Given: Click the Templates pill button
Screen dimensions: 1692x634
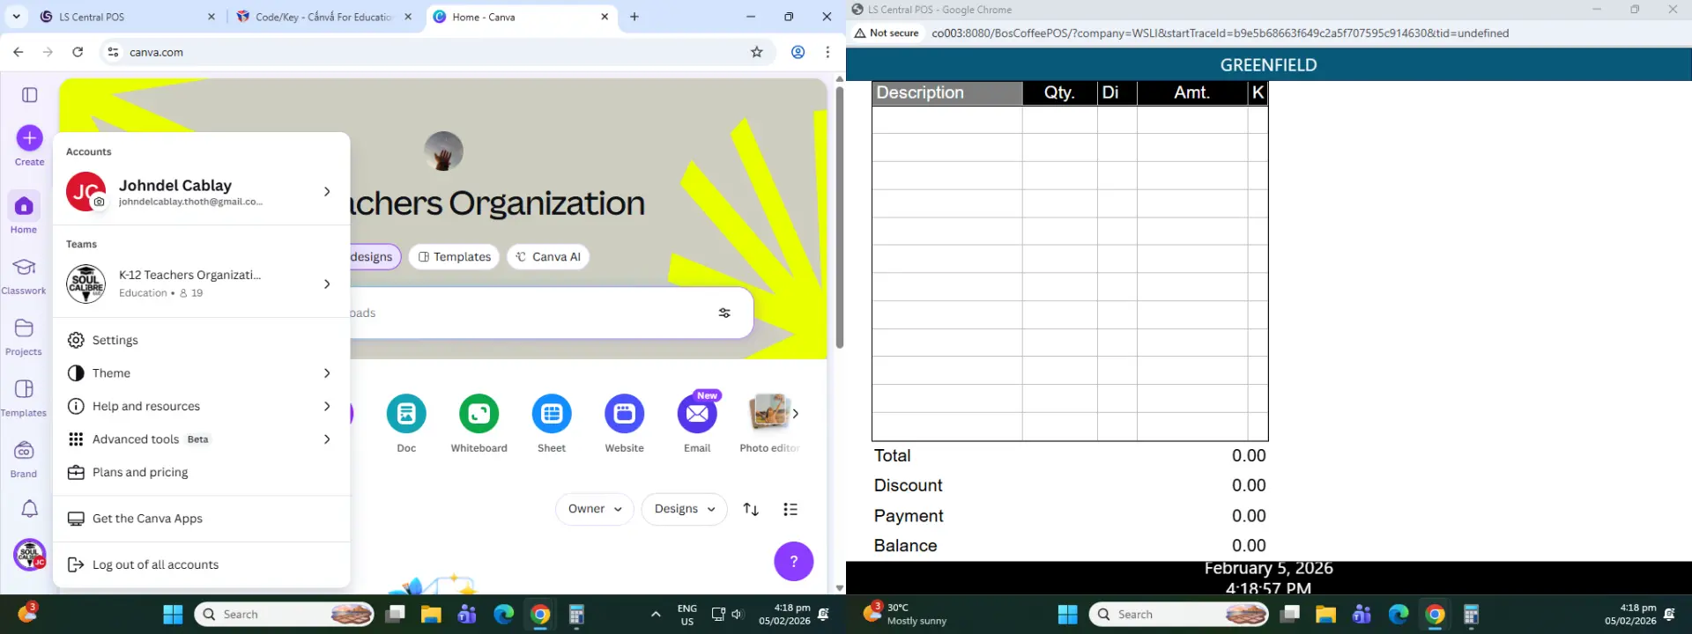Looking at the screenshot, I should pos(454,257).
